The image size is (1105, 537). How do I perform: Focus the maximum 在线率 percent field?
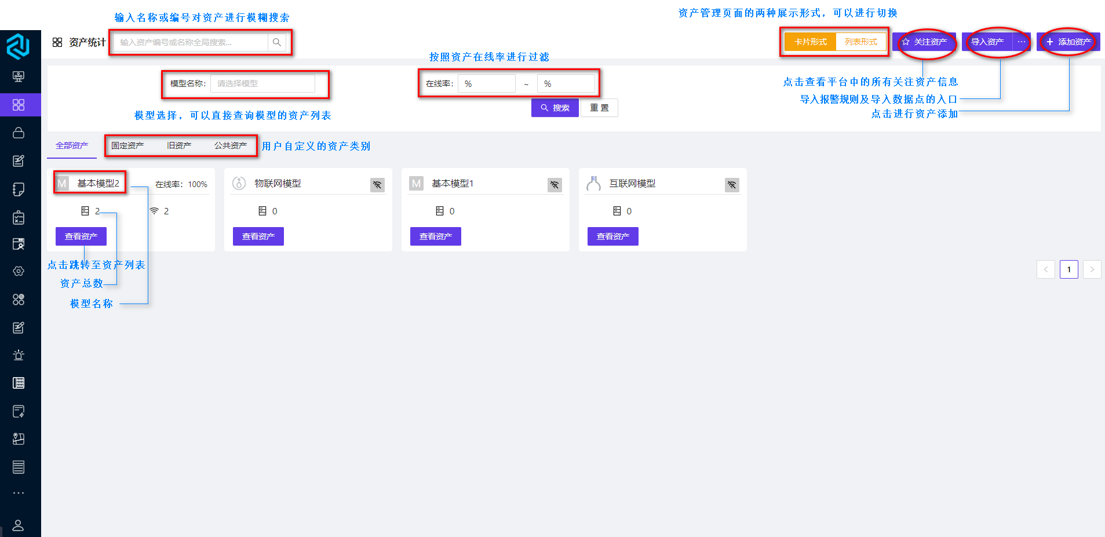[566, 83]
